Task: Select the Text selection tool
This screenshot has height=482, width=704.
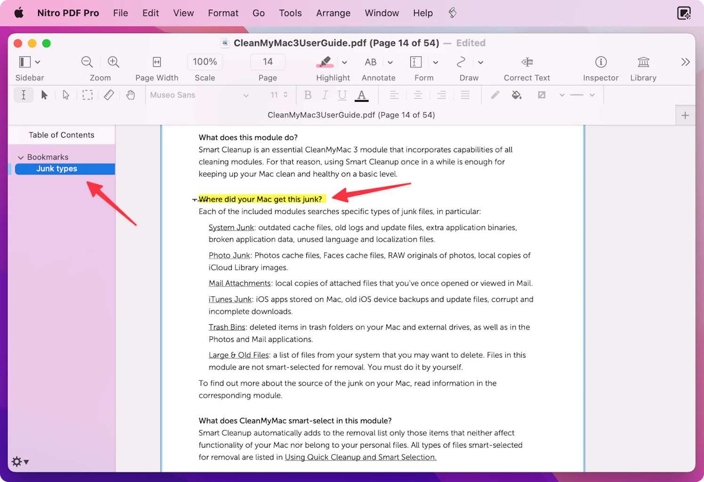Action: pos(24,95)
